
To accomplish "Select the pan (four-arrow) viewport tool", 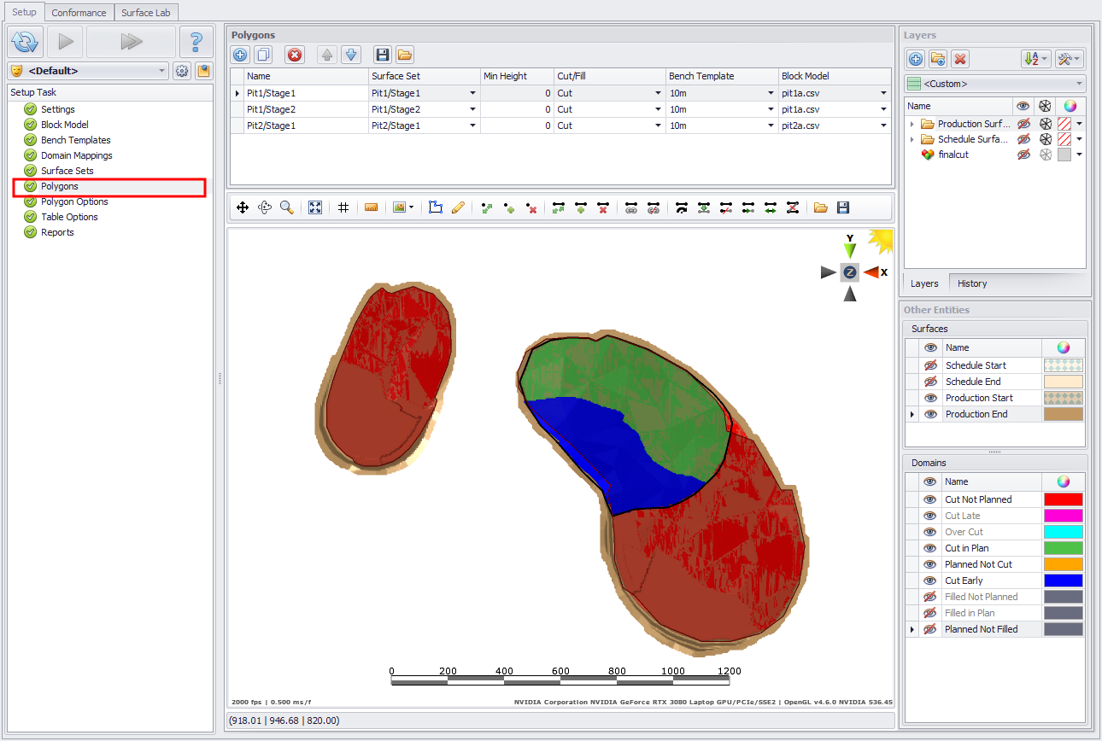I will pyautogui.click(x=243, y=207).
